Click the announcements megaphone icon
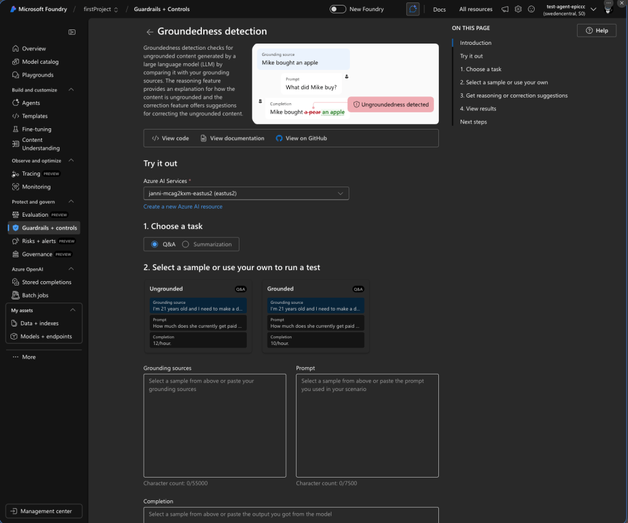The width and height of the screenshot is (628, 523). pyautogui.click(x=505, y=9)
